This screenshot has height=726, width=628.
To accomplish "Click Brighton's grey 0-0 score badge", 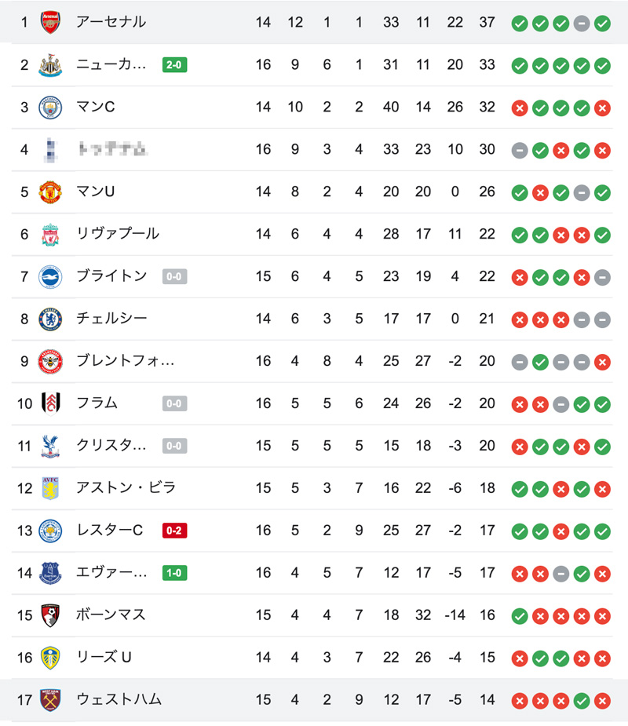I will click(174, 277).
